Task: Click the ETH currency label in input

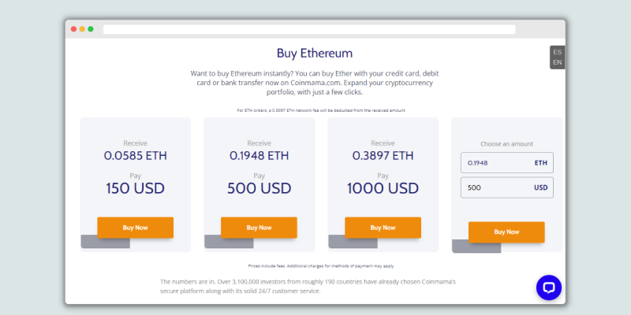Action: [541, 163]
